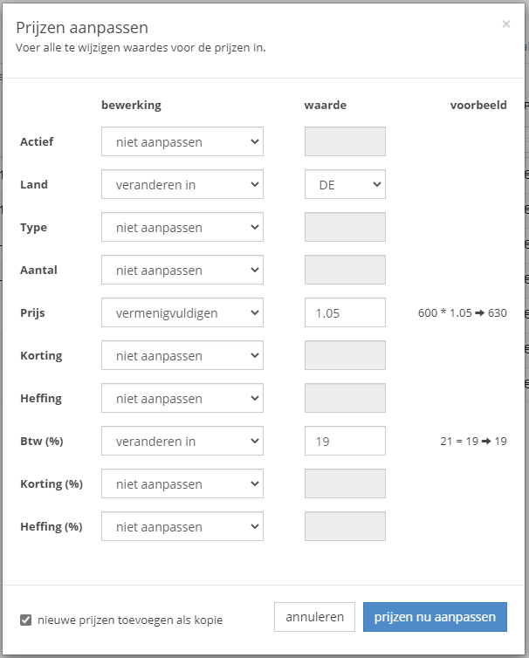529x658 pixels.
Task: Open the Heffing (%) bewerking dropdown
Action: tap(182, 526)
